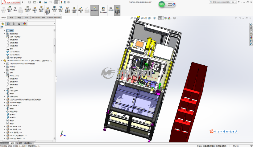Open dropdown arrow under Linear Component Pattern
Viewport: 253px width, 147px height.
tap(27, 14)
